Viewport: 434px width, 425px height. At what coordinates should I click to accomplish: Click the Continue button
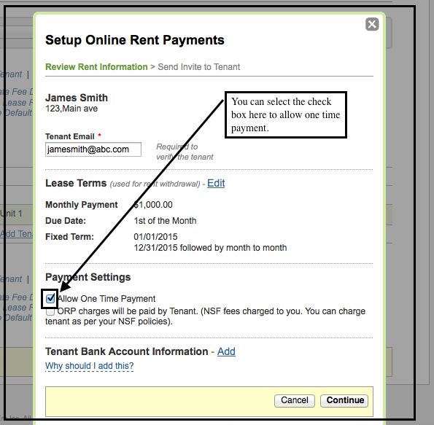point(344,400)
